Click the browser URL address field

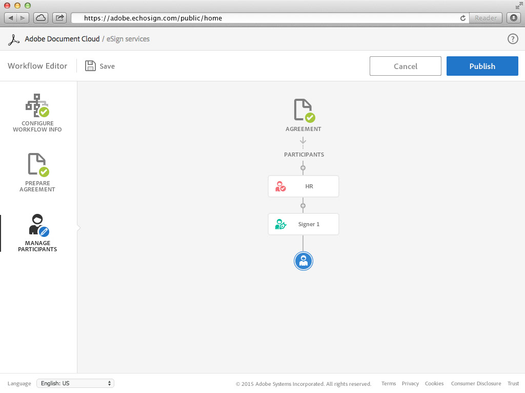[x=267, y=18]
